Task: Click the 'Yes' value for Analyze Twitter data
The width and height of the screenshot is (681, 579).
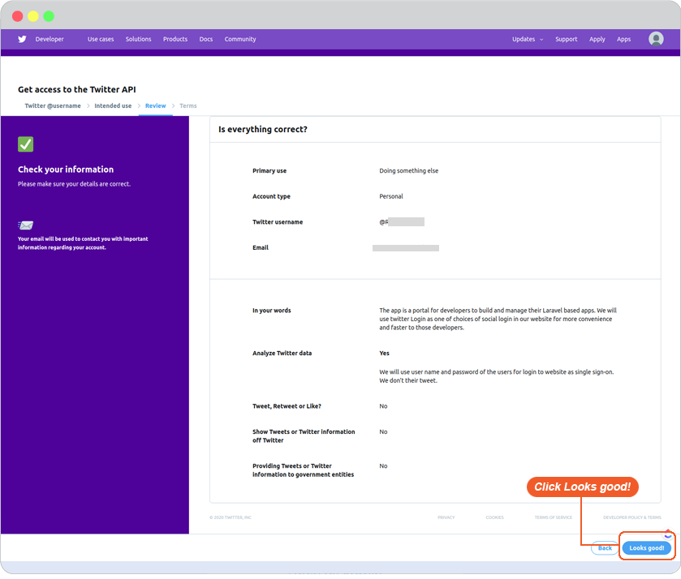Action: [384, 354]
